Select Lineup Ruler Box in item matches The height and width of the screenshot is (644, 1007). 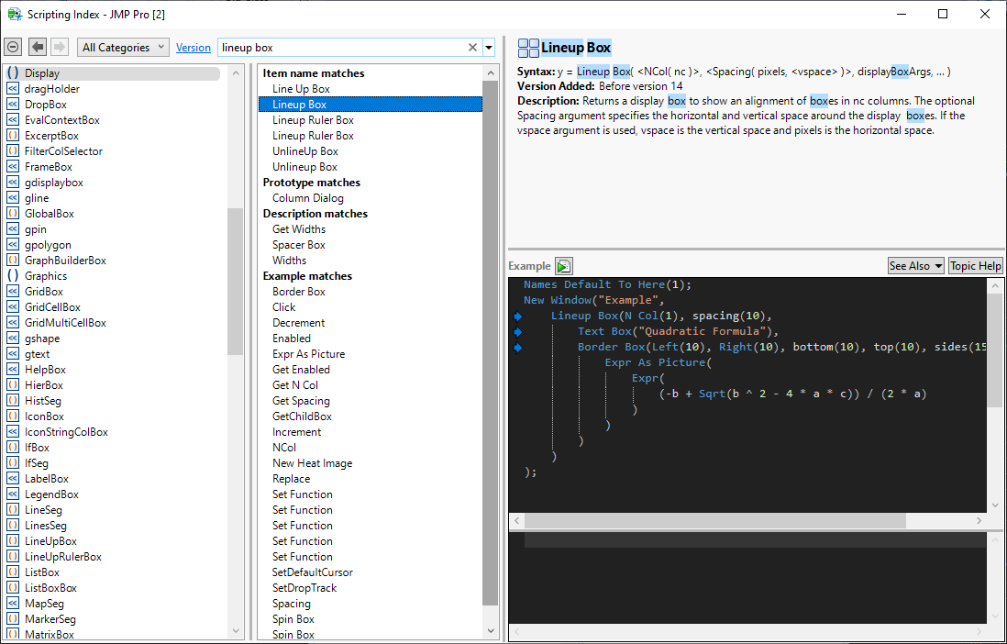coord(313,120)
